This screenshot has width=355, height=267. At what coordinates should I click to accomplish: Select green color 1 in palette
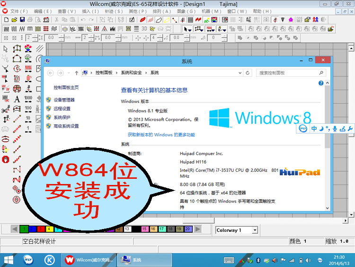[x=24, y=229]
